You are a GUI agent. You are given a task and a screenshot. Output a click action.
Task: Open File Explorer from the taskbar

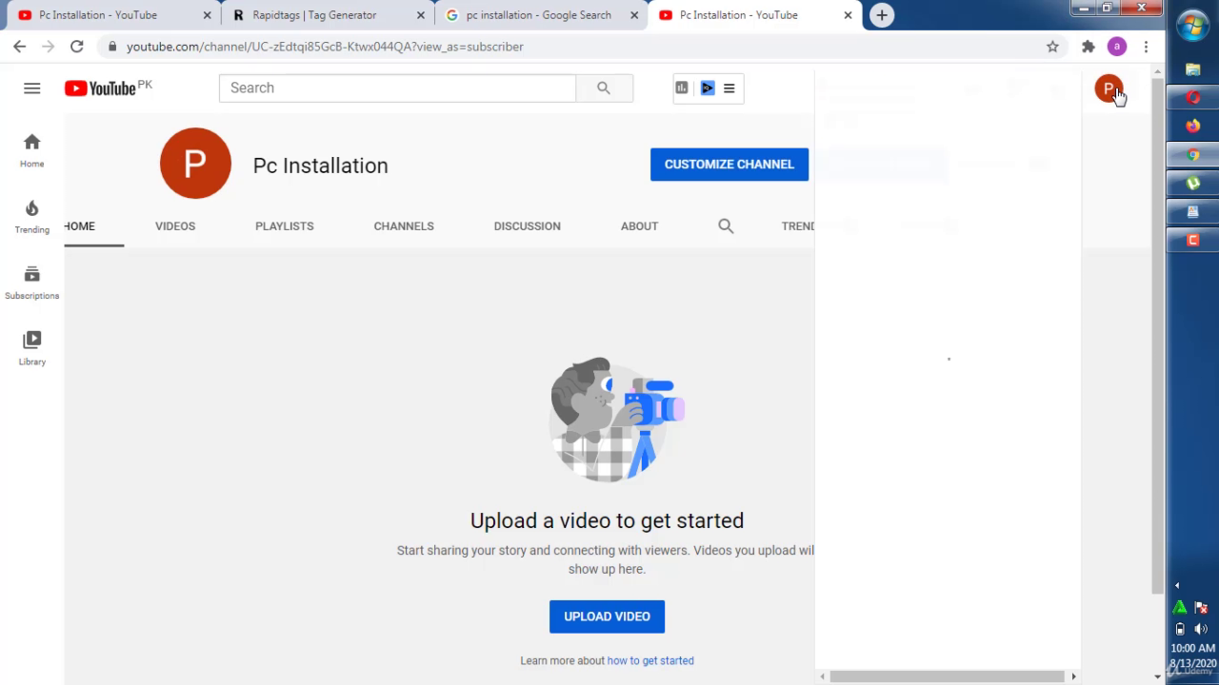pyautogui.click(x=1193, y=69)
